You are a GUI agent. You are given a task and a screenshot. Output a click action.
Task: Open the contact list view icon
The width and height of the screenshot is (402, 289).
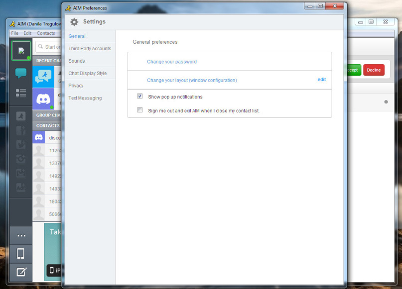click(x=21, y=93)
